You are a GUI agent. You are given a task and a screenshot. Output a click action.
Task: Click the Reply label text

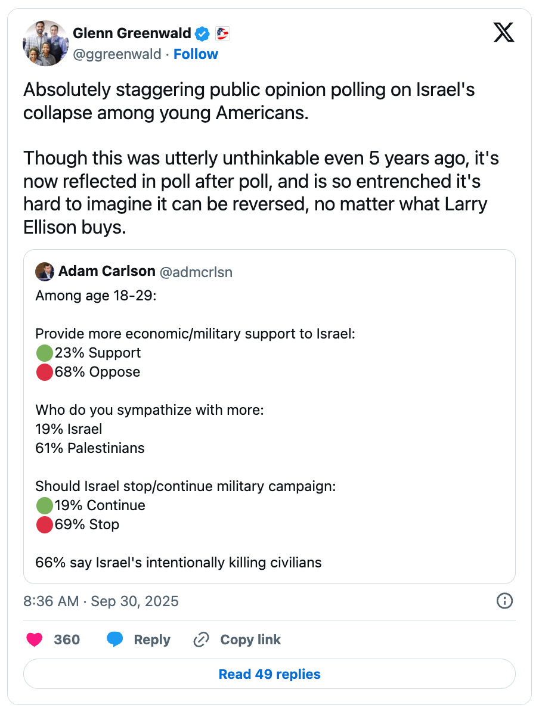152,640
